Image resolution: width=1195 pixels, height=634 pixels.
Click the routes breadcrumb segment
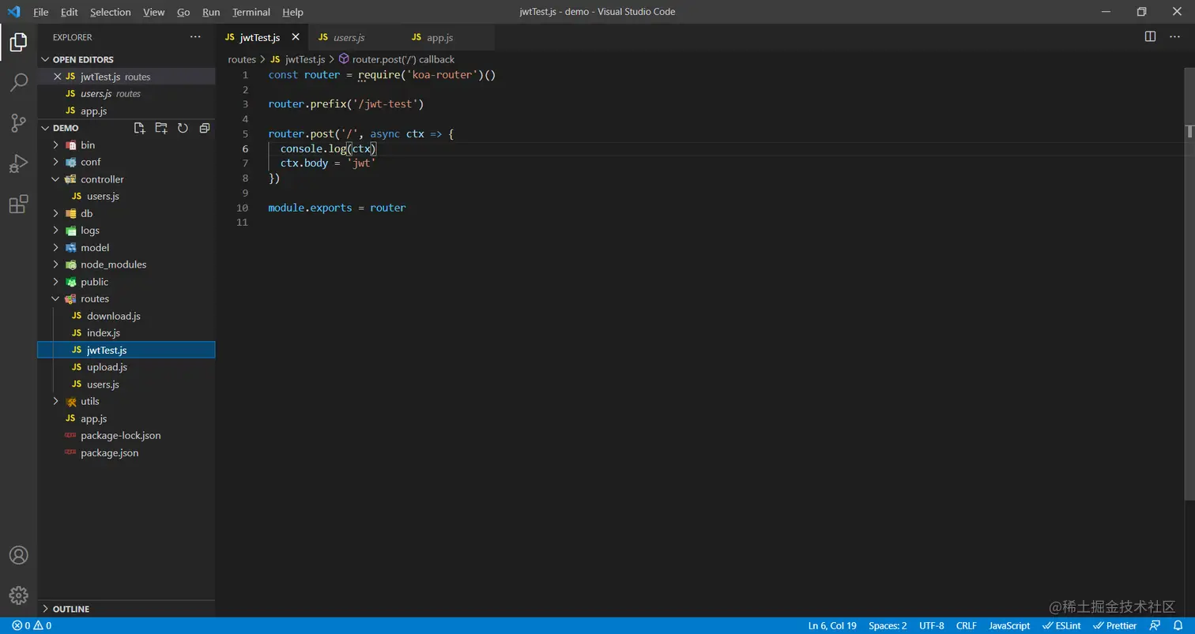coord(242,59)
